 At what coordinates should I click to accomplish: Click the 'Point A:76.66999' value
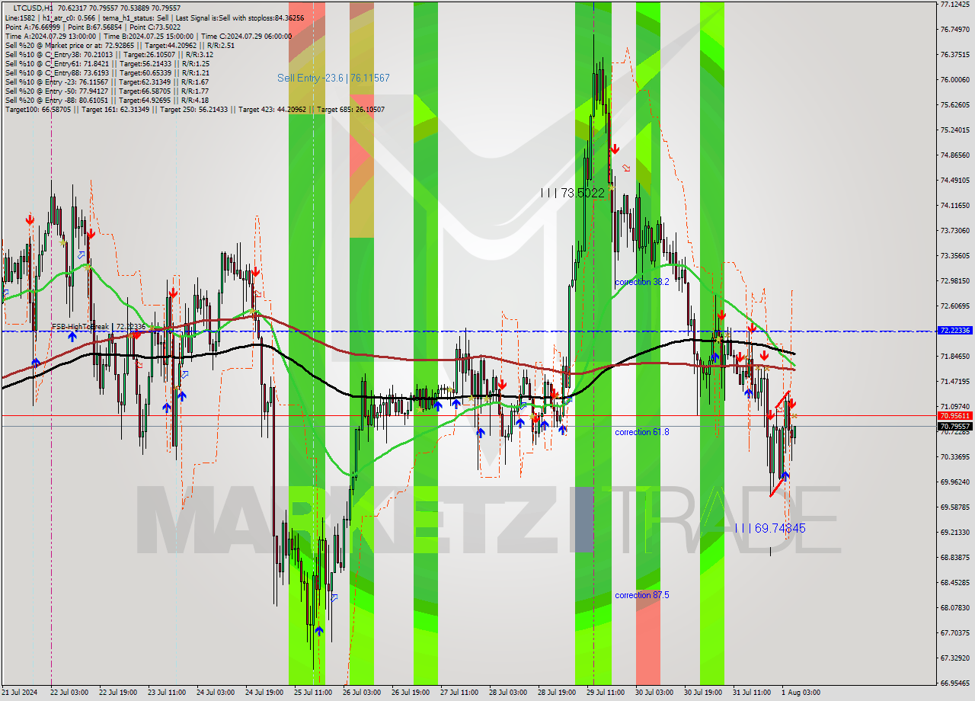(x=31, y=27)
